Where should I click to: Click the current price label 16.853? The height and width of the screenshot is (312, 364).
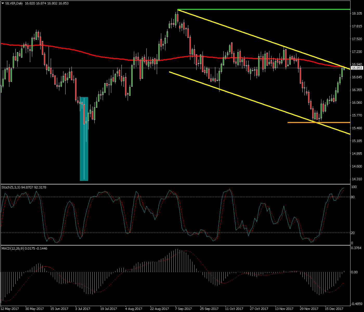357,68
